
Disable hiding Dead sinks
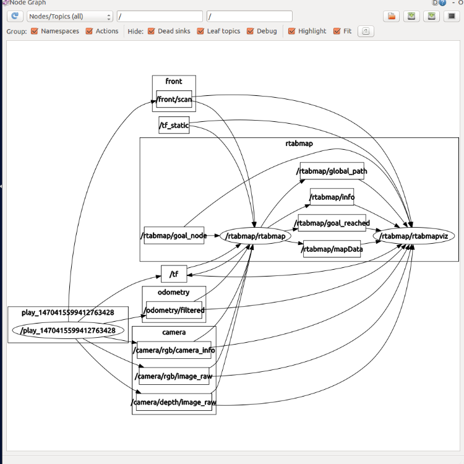click(152, 31)
